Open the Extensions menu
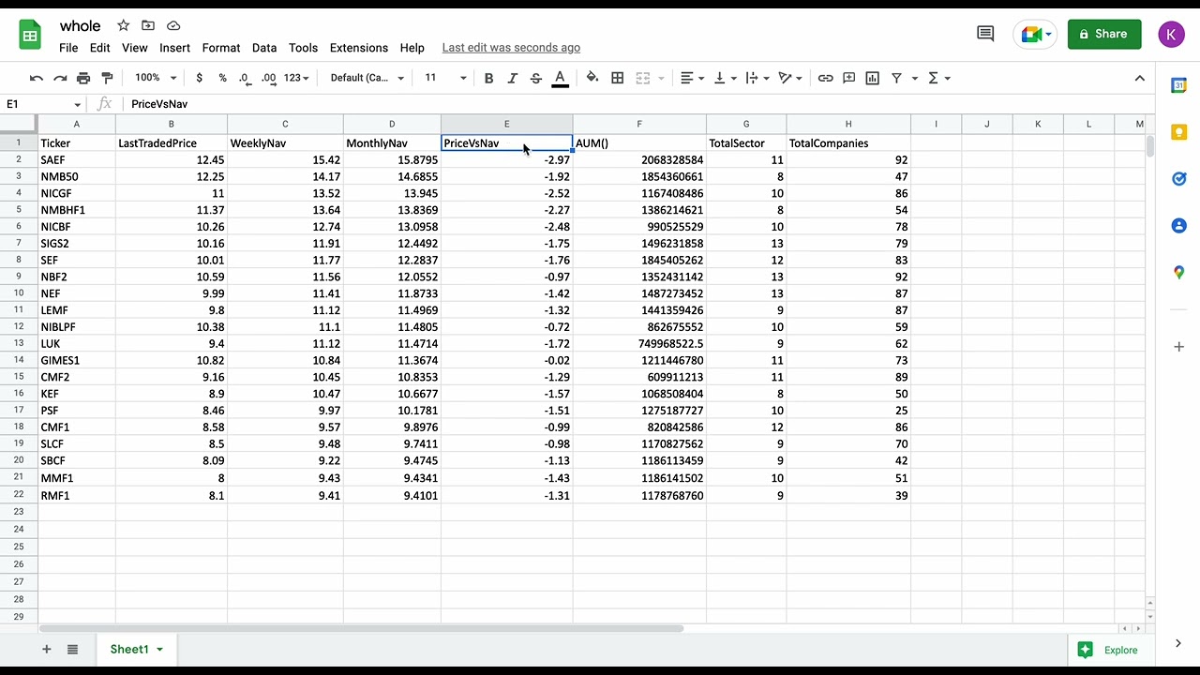This screenshot has height=675, width=1200. [x=359, y=48]
